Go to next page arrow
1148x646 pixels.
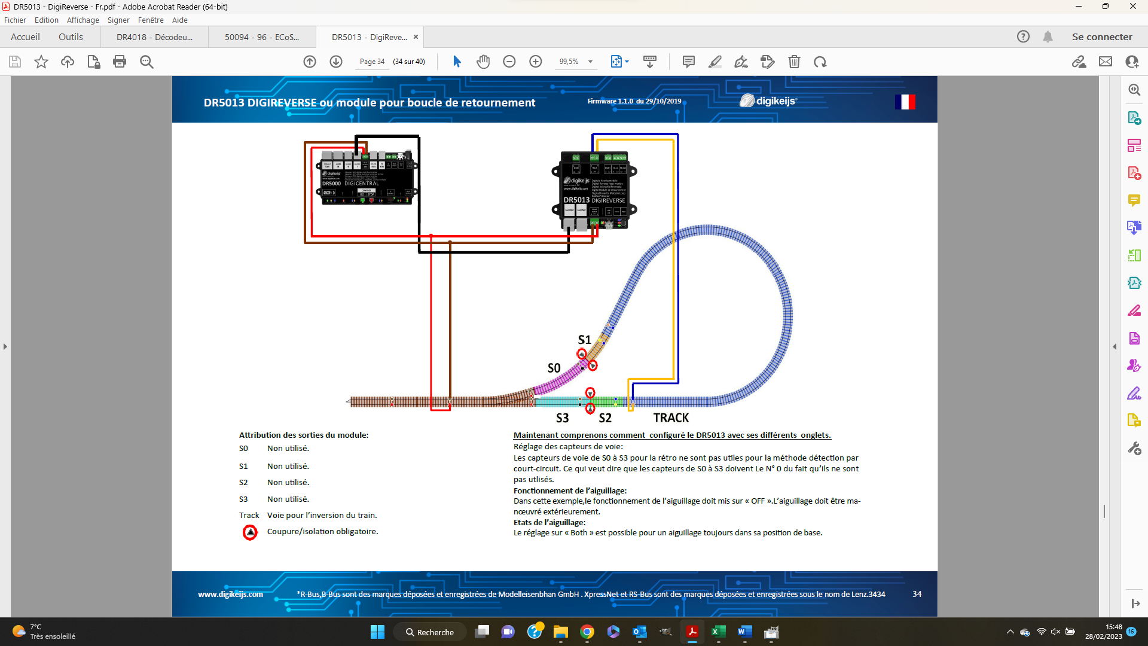tap(336, 62)
